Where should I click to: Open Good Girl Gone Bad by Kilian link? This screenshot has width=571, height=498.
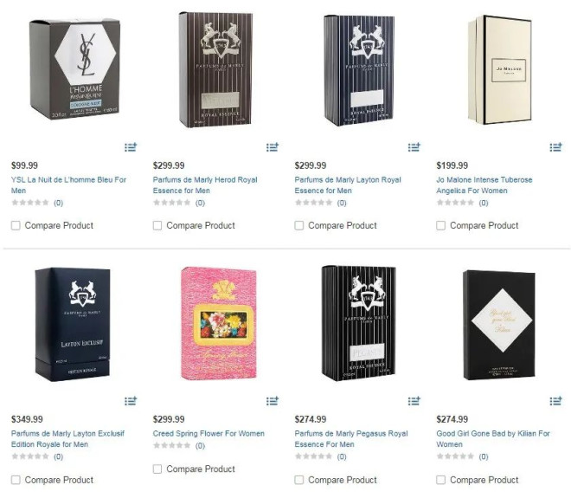[x=493, y=438]
